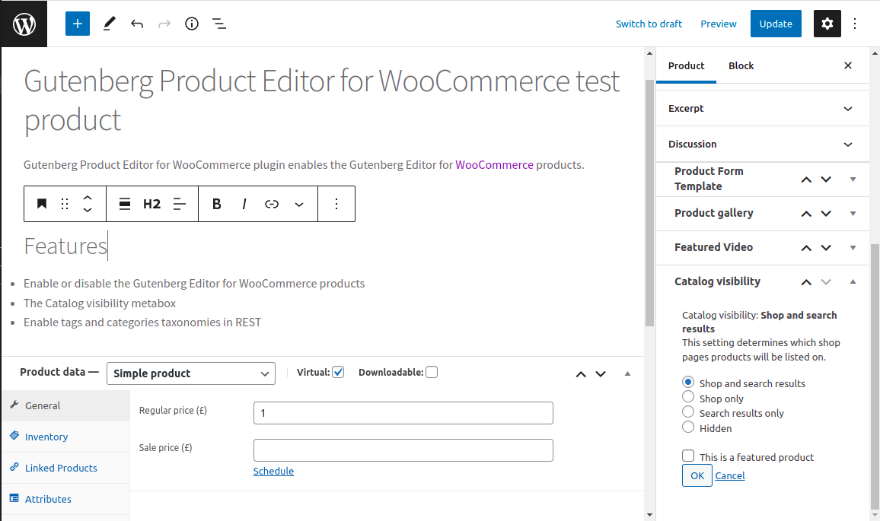Open the General product data tab
Viewport: 880px width, 521px height.
point(66,405)
